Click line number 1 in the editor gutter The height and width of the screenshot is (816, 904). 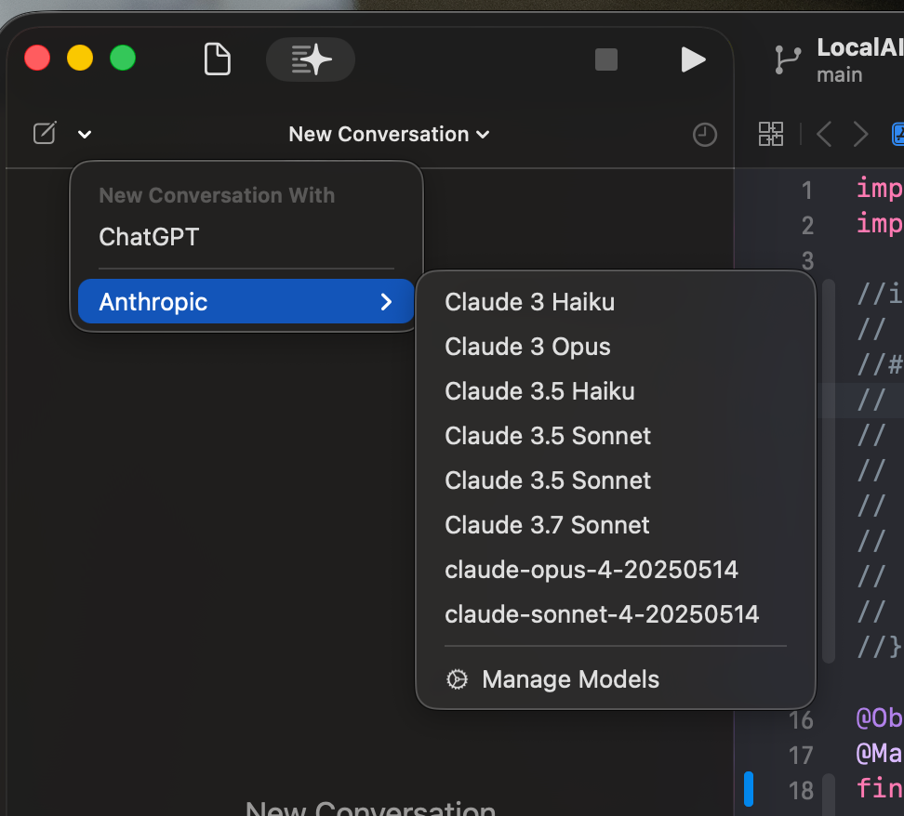(x=806, y=191)
